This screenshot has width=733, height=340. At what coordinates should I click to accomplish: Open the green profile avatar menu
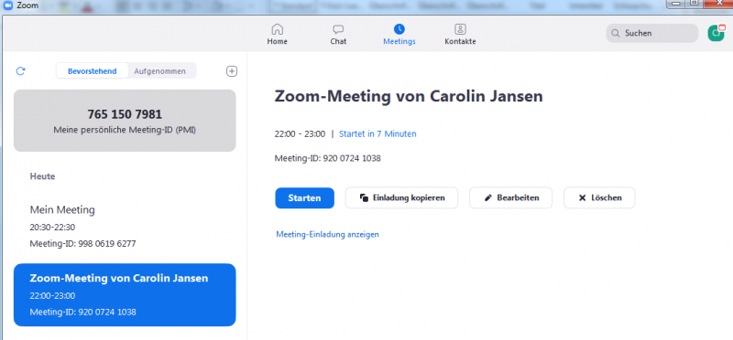pos(716,33)
